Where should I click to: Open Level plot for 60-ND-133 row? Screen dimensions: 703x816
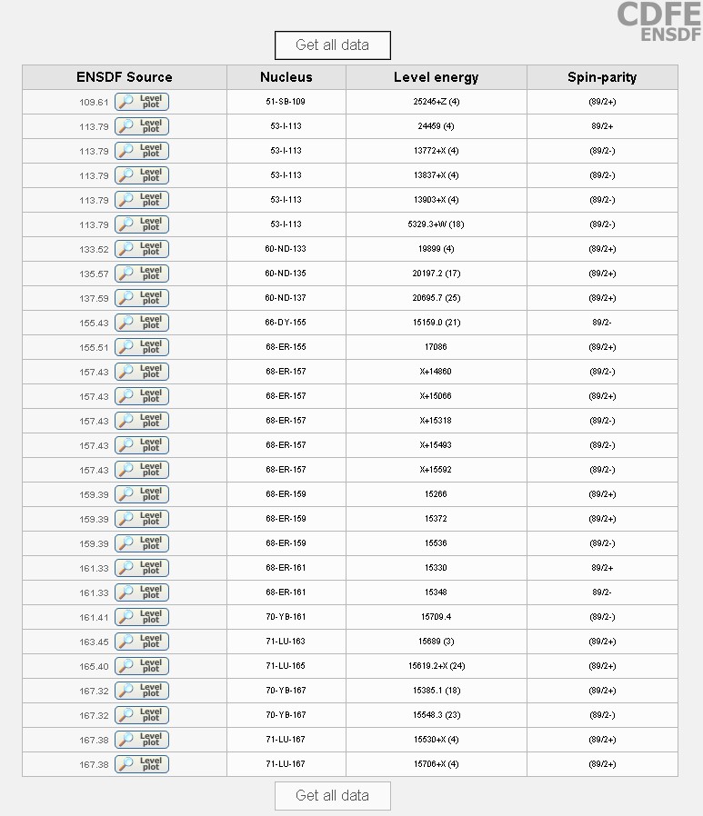pos(142,249)
